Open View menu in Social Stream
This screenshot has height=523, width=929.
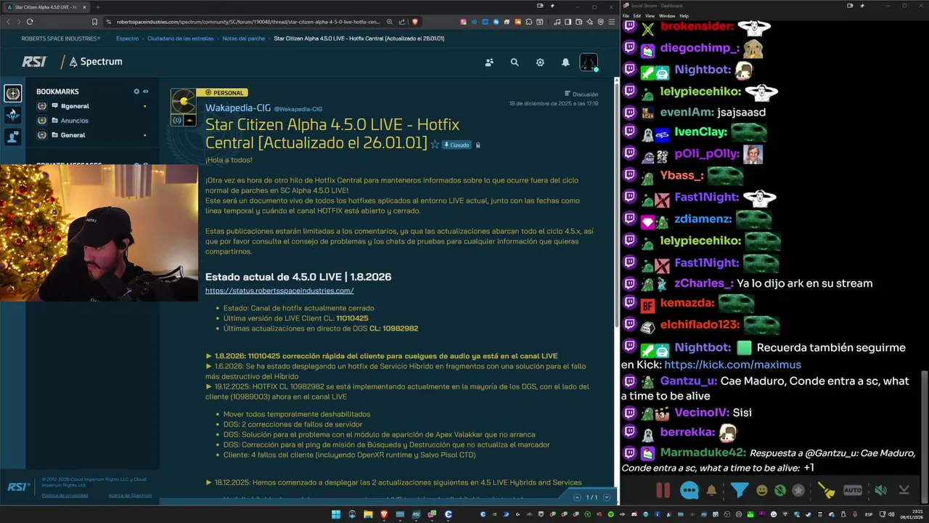[650, 16]
